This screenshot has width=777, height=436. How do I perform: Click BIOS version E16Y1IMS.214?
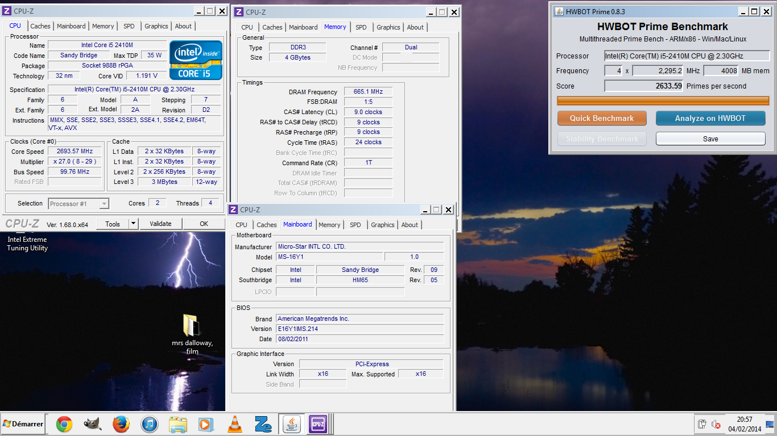pyautogui.click(x=359, y=329)
